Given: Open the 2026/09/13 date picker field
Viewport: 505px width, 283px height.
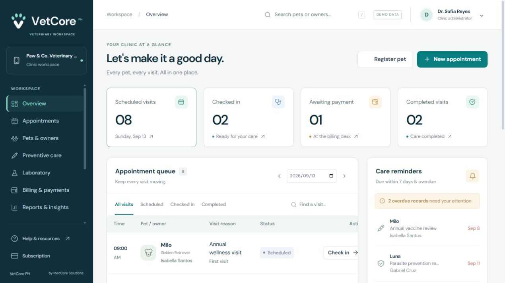Looking at the screenshot, I should click(312, 176).
